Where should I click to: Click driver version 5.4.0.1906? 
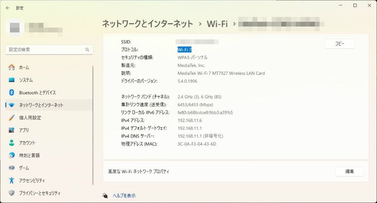point(187,81)
